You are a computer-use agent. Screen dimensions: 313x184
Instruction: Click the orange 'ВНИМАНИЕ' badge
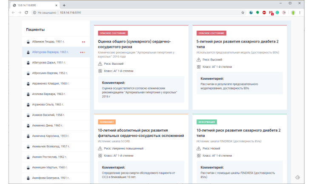pyautogui.click(x=107, y=121)
